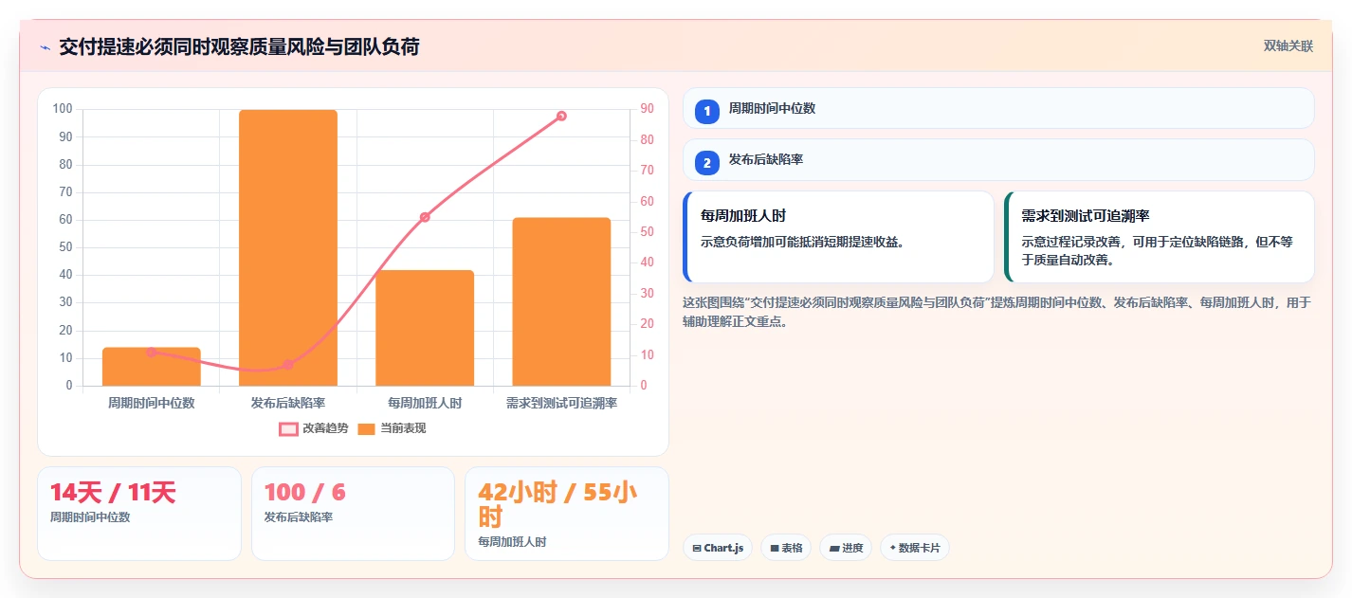
Task: Click trend line point on 周期时间中位数 bar
Action: click(152, 352)
